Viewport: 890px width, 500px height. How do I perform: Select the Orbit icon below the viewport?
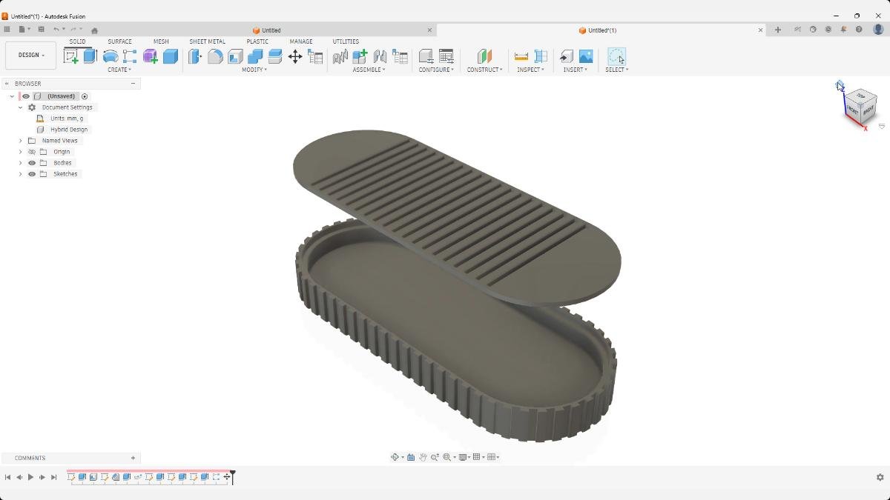click(x=396, y=456)
